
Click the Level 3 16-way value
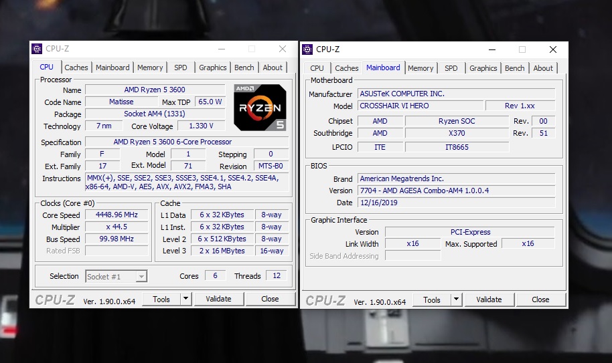click(272, 251)
